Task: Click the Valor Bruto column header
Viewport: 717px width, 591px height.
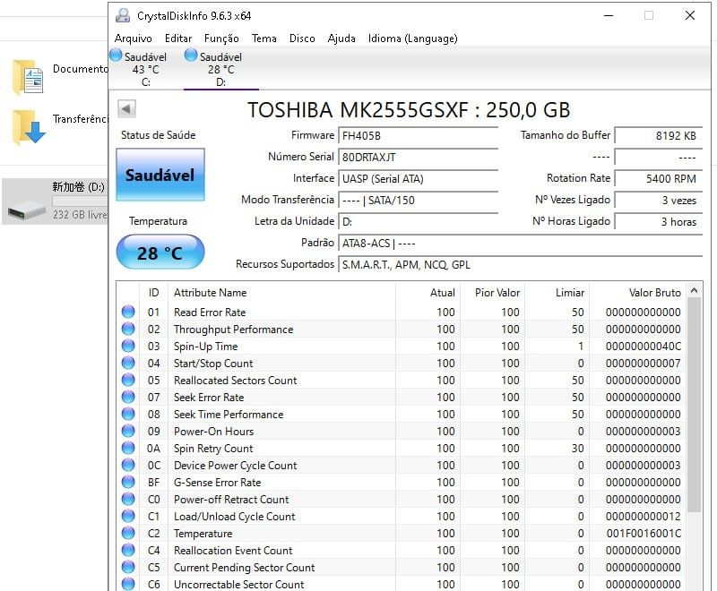Action: tap(638, 293)
